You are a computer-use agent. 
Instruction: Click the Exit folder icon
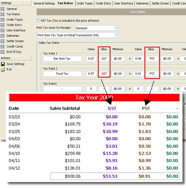[3, 69]
